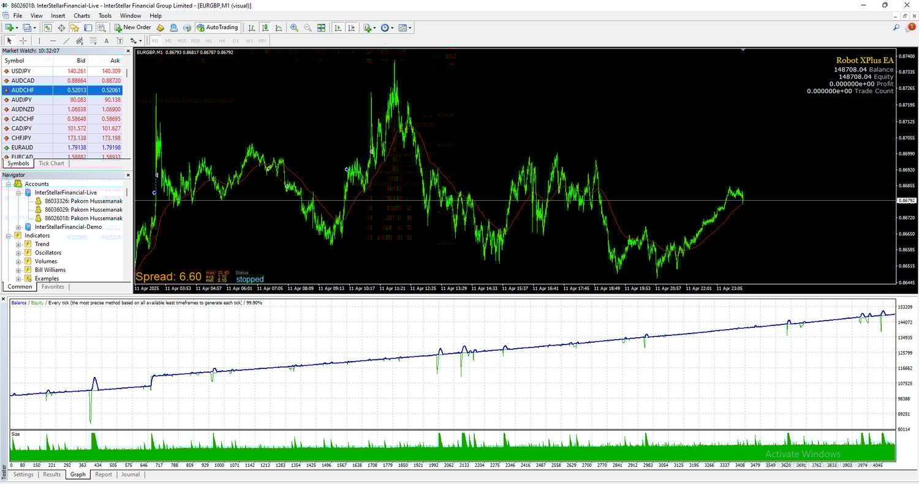The width and height of the screenshot is (919, 484).
Task: Select the Fibonacci retracement tool
Action: coord(93,41)
